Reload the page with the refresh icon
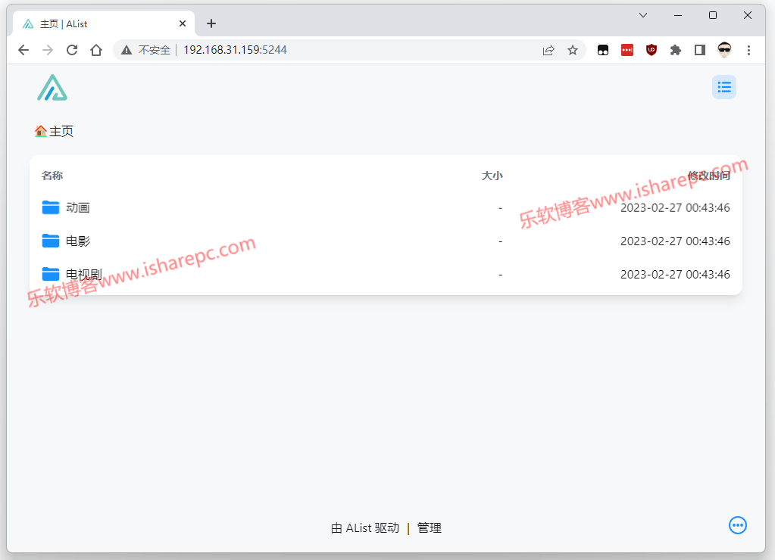Screen dimensions: 775x560 pyautogui.click(x=72, y=50)
